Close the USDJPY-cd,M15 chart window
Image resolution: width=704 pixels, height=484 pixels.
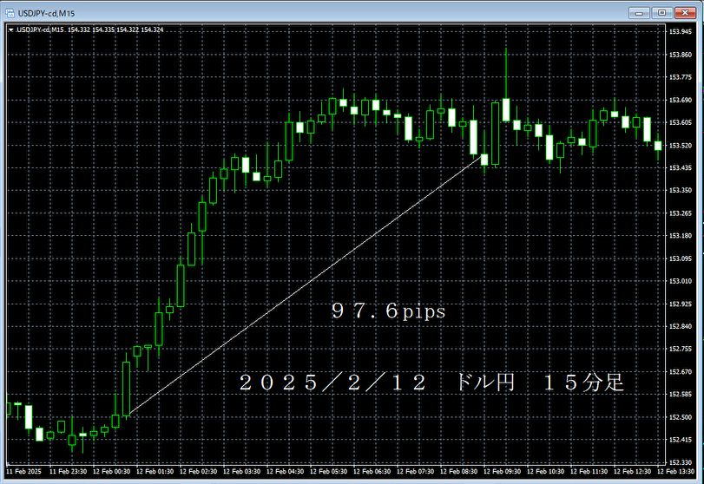pyautogui.click(x=685, y=13)
